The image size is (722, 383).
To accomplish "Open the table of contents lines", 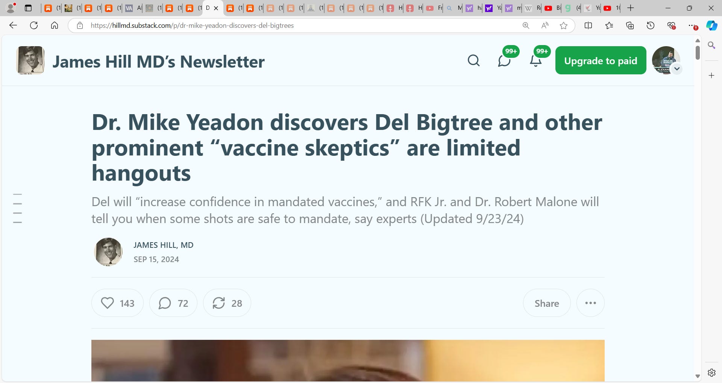I will [x=17, y=208].
